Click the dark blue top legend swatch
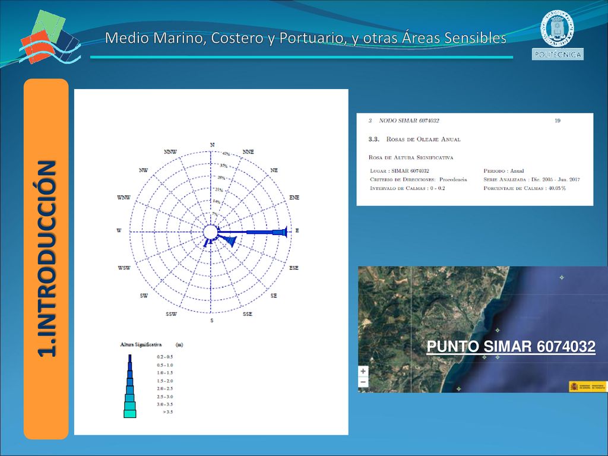Viewport: 608px width, 456px height. 130,358
